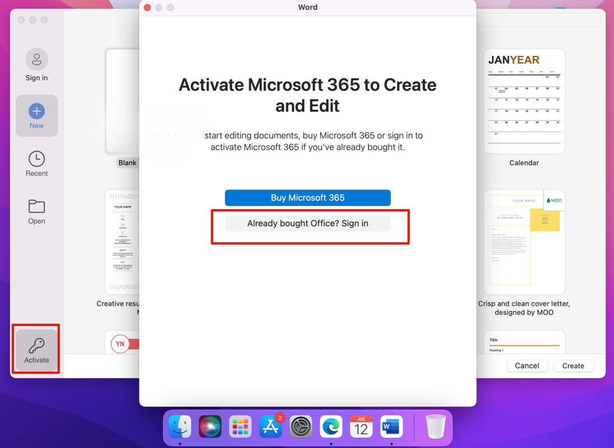This screenshot has width=614, height=448.
Task: Open Launchpad in the Dock
Action: 240,427
